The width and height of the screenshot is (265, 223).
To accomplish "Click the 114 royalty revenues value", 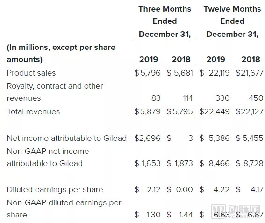I will pyautogui.click(x=188, y=98).
